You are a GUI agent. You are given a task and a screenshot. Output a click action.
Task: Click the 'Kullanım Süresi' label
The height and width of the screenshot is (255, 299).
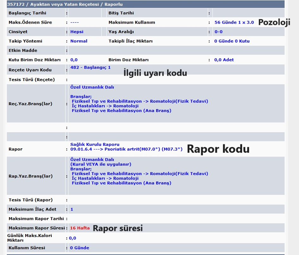click(27, 248)
